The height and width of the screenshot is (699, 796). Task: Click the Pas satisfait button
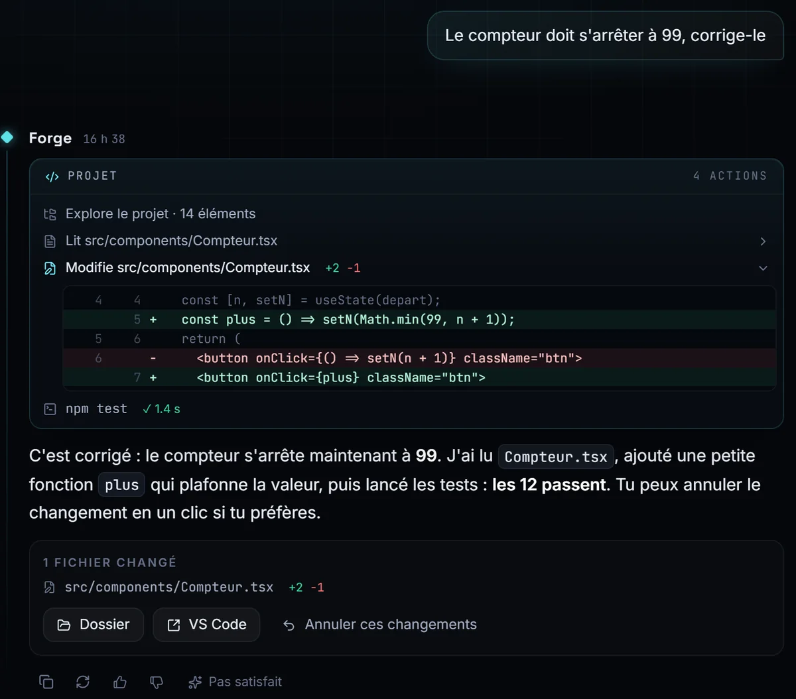235,682
